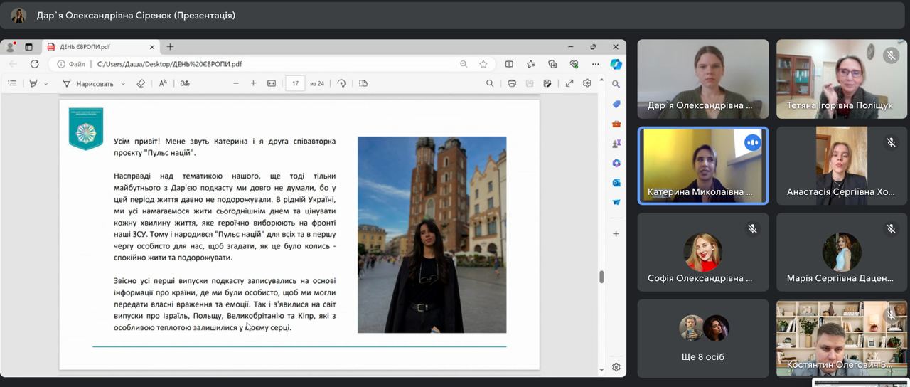Image resolution: width=910 pixels, height=387 pixels.
Task: Select the eraser tool in PDF toolbar
Action: 141,83
